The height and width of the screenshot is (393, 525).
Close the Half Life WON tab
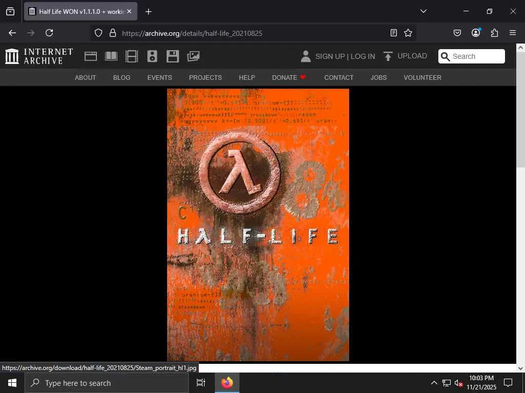(x=129, y=11)
